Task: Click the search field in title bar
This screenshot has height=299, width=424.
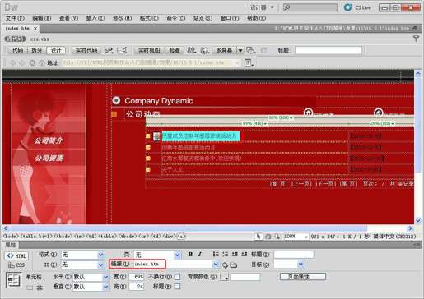Action: point(310,7)
